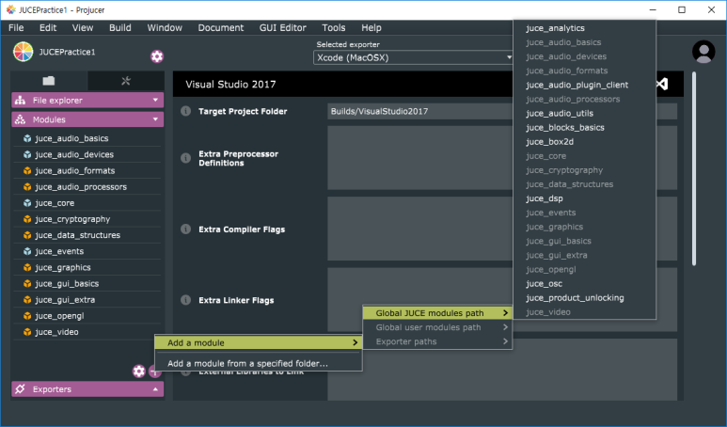The height and width of the screenshot is (427, 727).
Task: Collapse the File explorer panel arrow
Action: [x=155, y=100]
